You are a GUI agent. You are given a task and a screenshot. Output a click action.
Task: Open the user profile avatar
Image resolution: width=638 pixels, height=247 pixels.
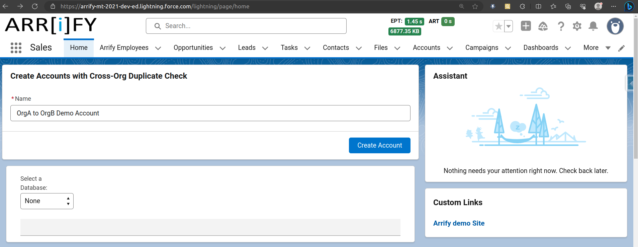click(615, 26)
